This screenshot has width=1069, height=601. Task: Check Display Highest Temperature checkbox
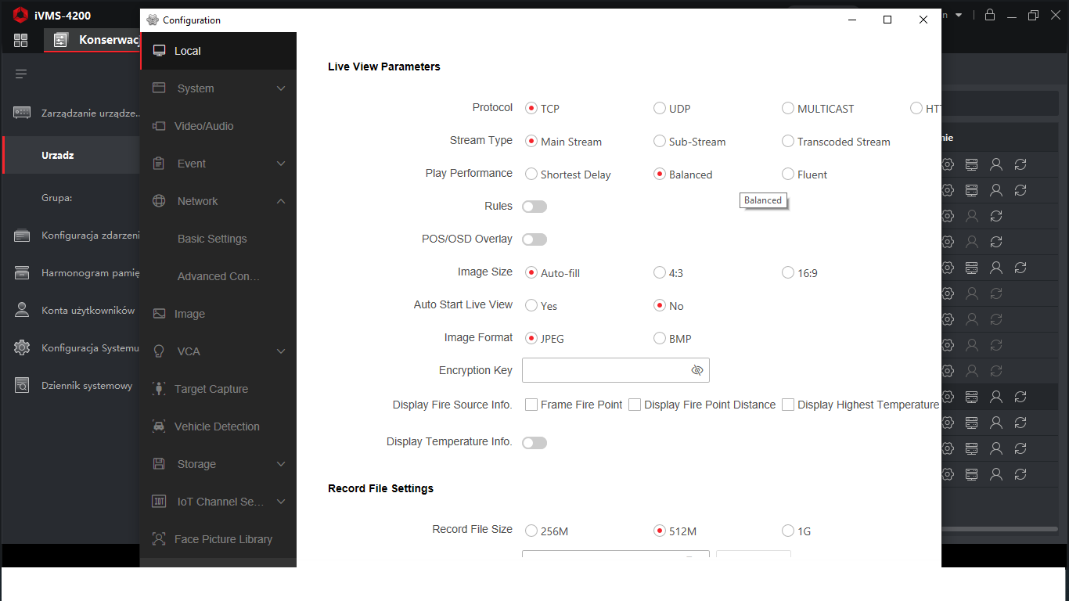point(788,405)
